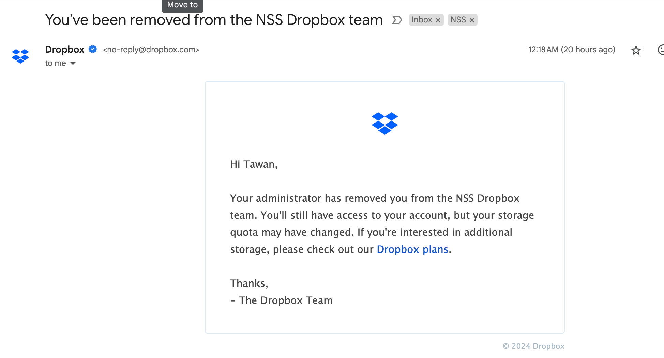Open the Dropbox plans link
This screenshot has width=664, height=358.
pyautogui.click(x=412, y=249)
